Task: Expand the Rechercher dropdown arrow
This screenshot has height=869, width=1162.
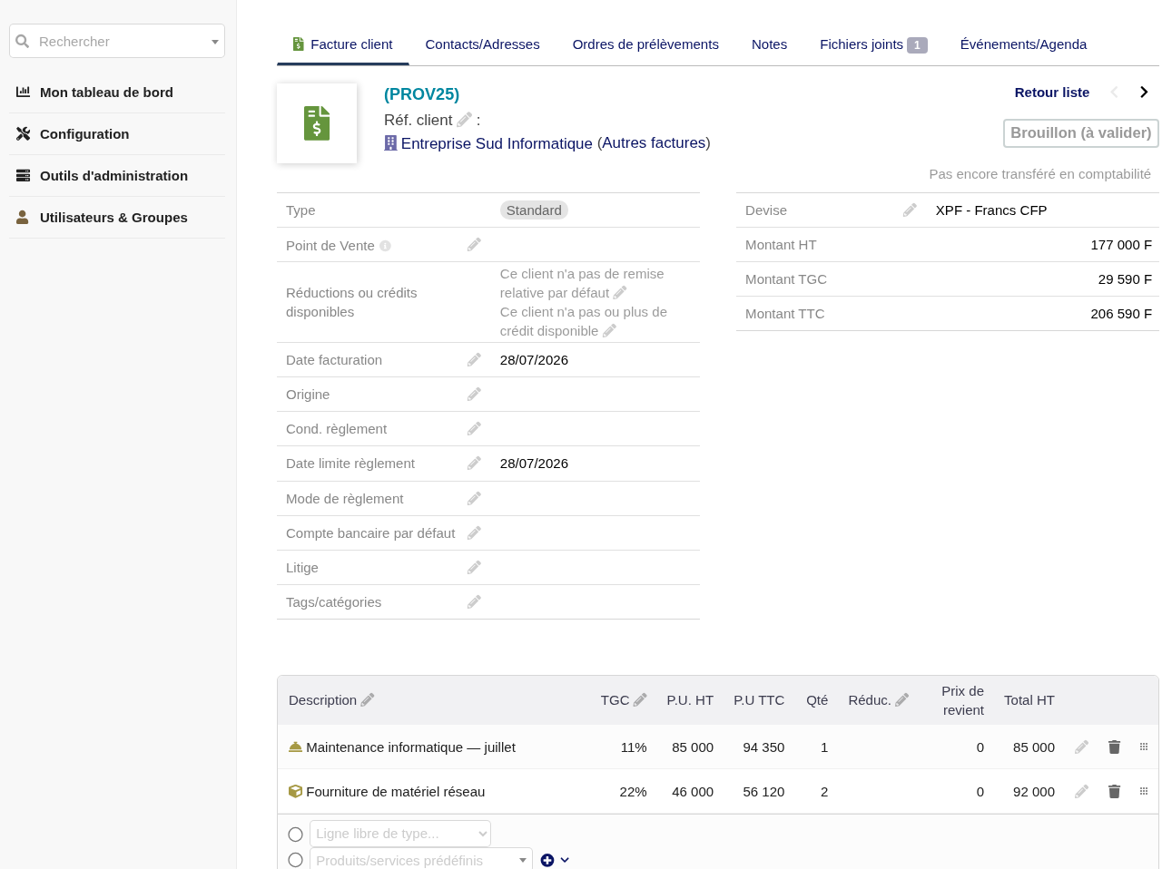Action: tap(215, 42)
